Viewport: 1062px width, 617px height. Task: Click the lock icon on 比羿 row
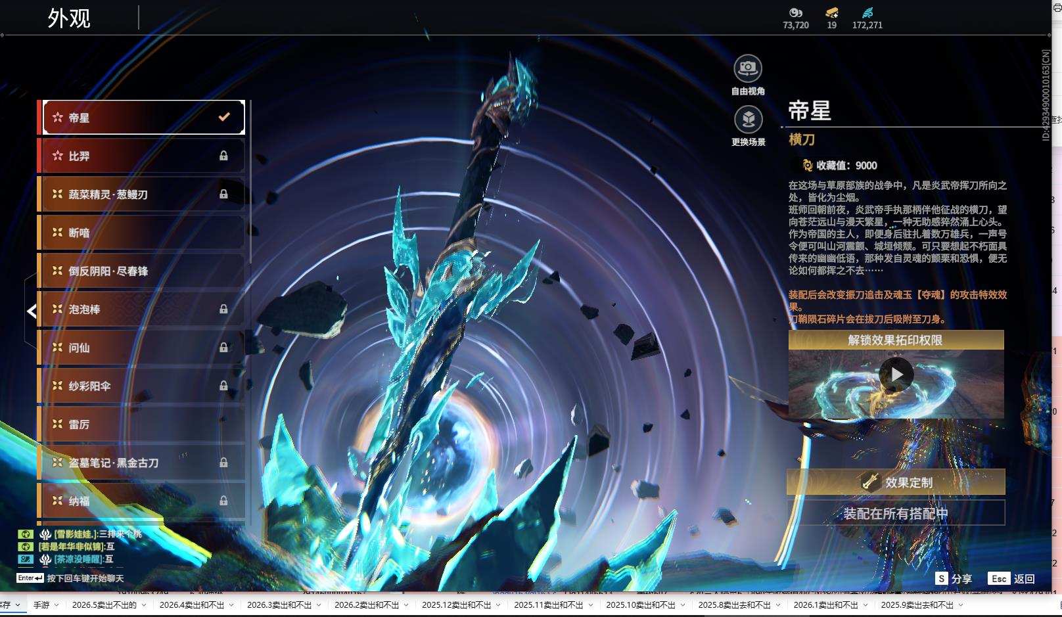click(x=223, y=156)
